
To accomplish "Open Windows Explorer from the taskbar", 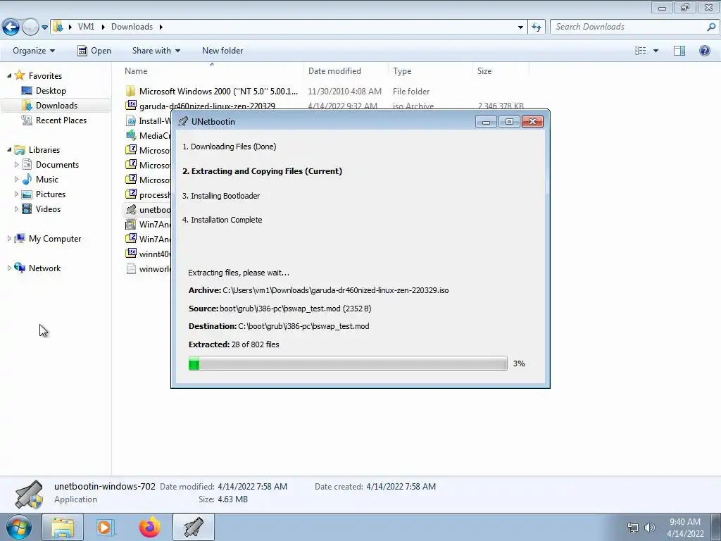I will point(63,527).
